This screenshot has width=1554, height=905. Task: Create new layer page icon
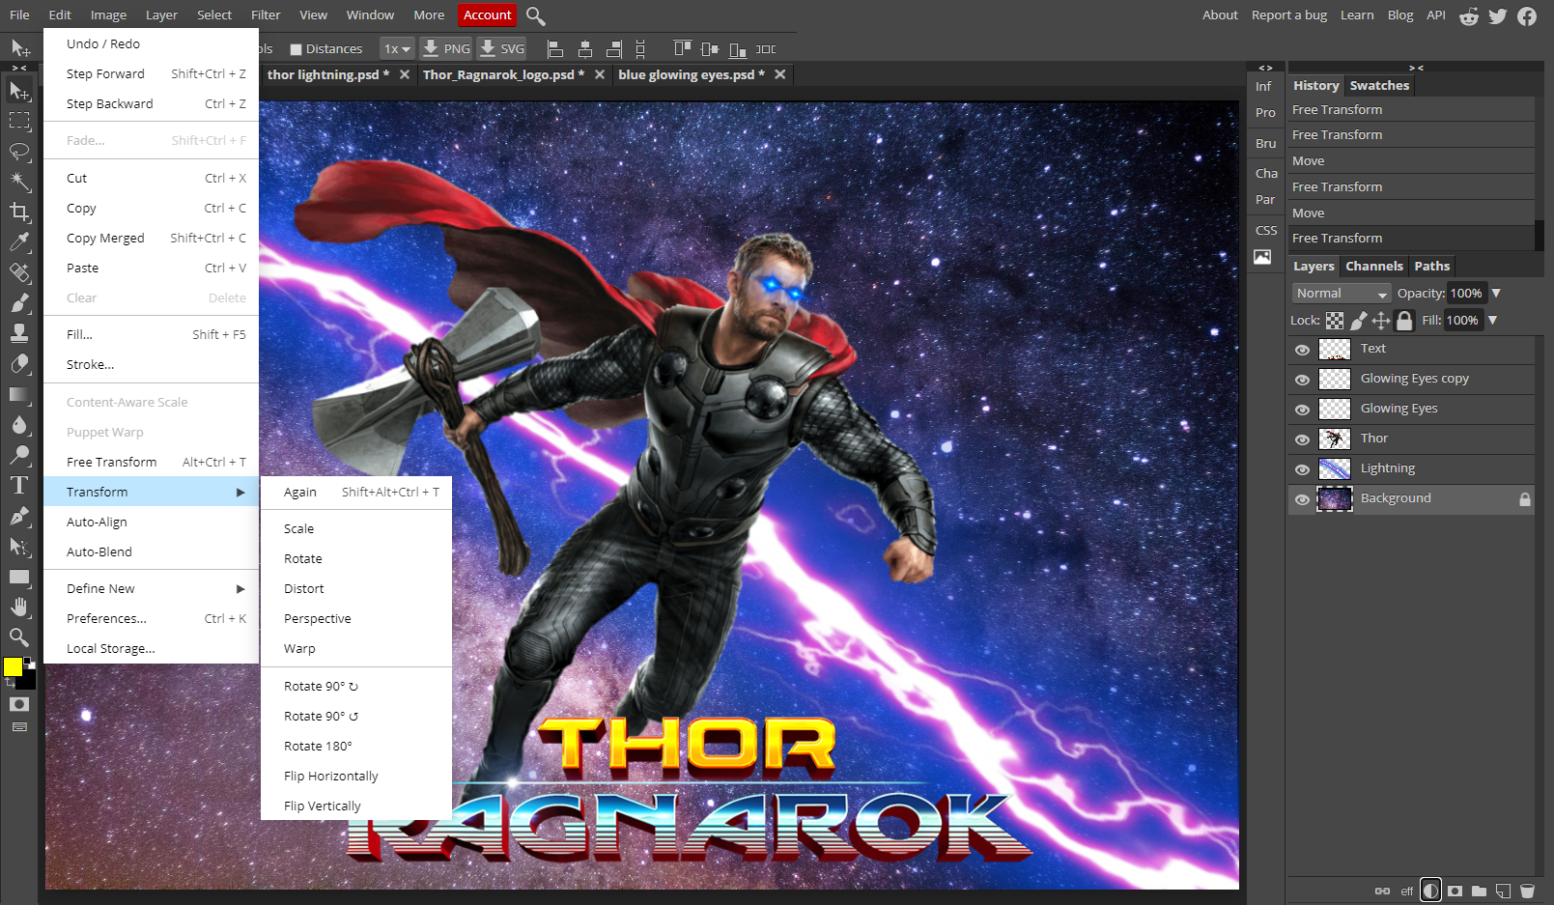(x=1503, y=891)
